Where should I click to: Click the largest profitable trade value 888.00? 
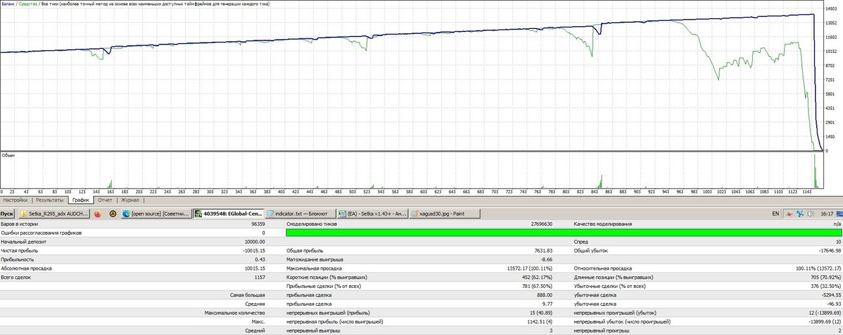click(x=545, y=295)
